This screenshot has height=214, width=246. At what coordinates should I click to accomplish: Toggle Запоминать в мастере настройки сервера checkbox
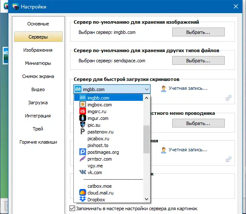pyautogui.click(x=72, y=208)
